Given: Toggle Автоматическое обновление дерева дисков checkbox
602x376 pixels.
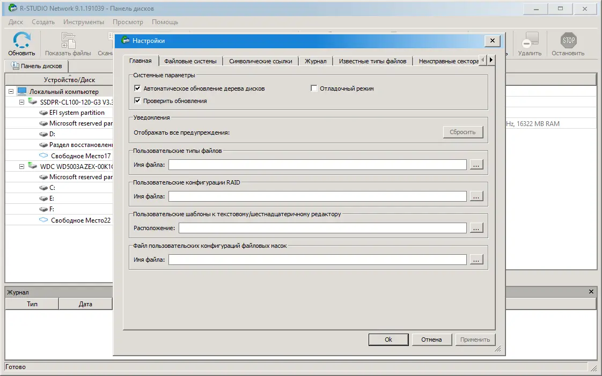Looking at the screenshot, I should (137, 89).
